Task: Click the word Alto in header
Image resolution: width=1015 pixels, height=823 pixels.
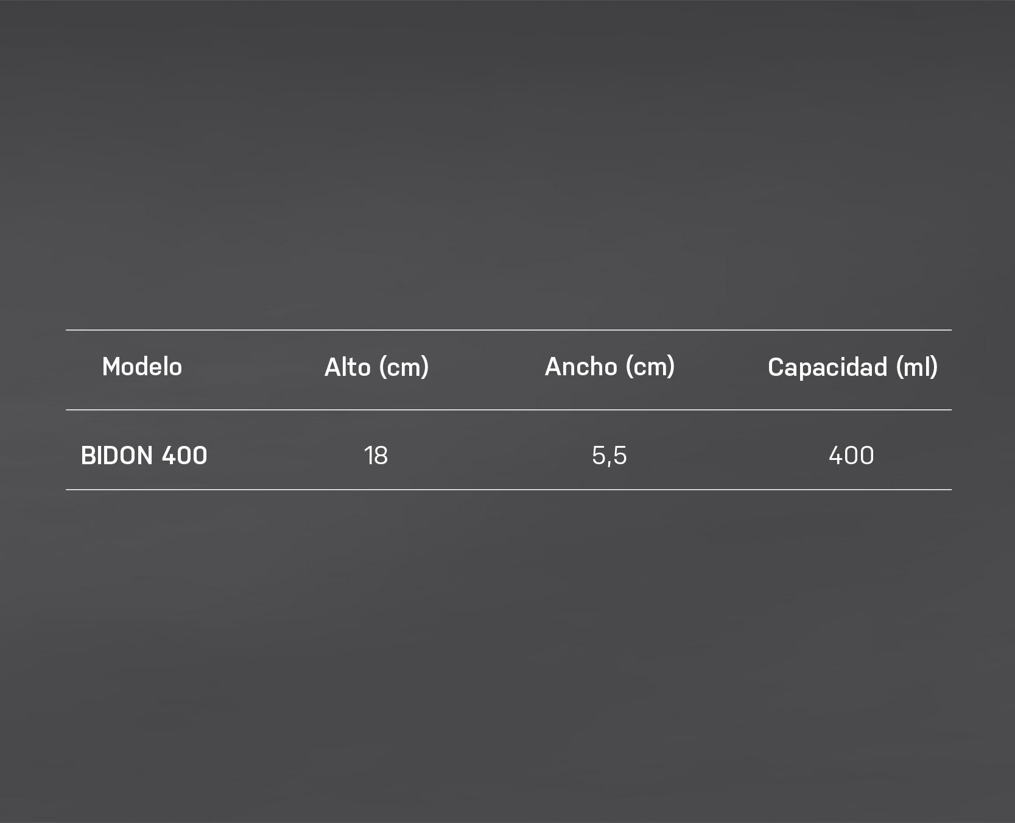Action: 347,367
